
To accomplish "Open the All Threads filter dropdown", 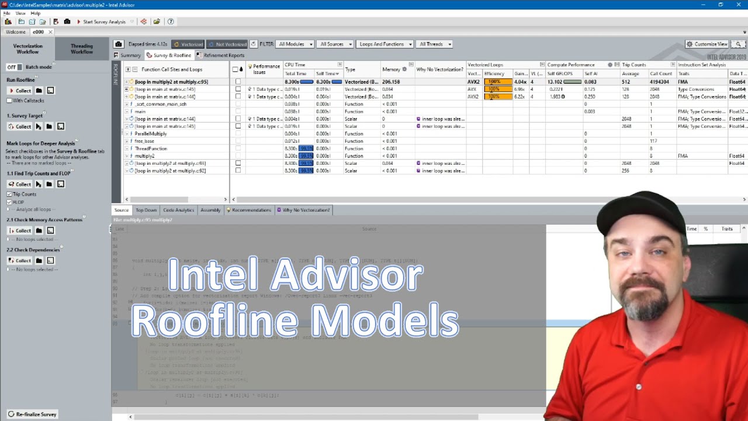I will (435, 44).
